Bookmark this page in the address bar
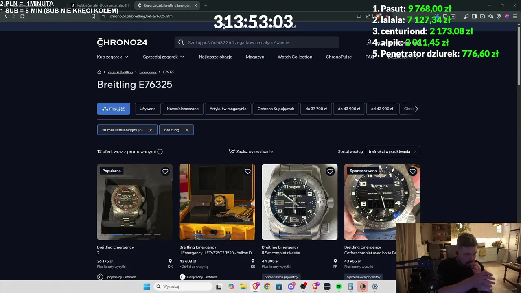Image resolution: width=521 pixels, height=293 pixels. click(x=93, y=16)
